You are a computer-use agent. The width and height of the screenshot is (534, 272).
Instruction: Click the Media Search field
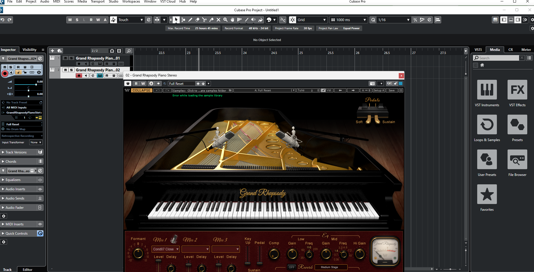(x=496, y=58)
